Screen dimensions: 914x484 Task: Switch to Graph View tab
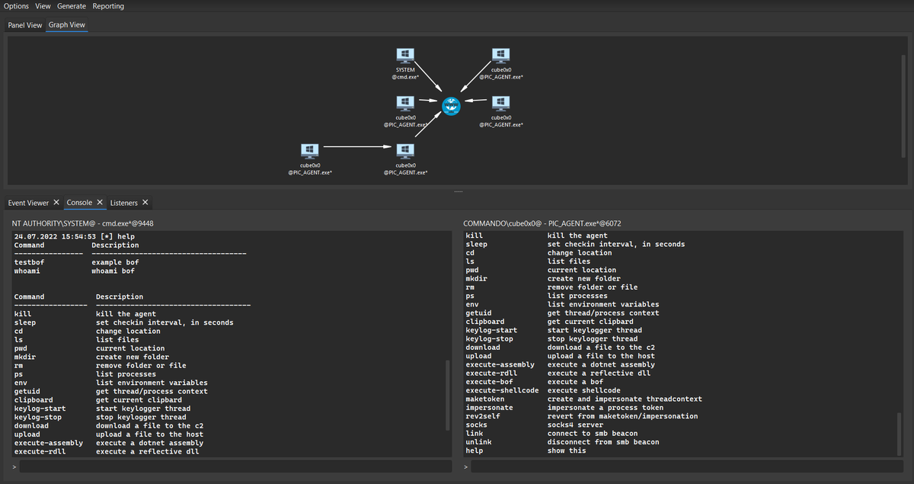tap(67, 25)
